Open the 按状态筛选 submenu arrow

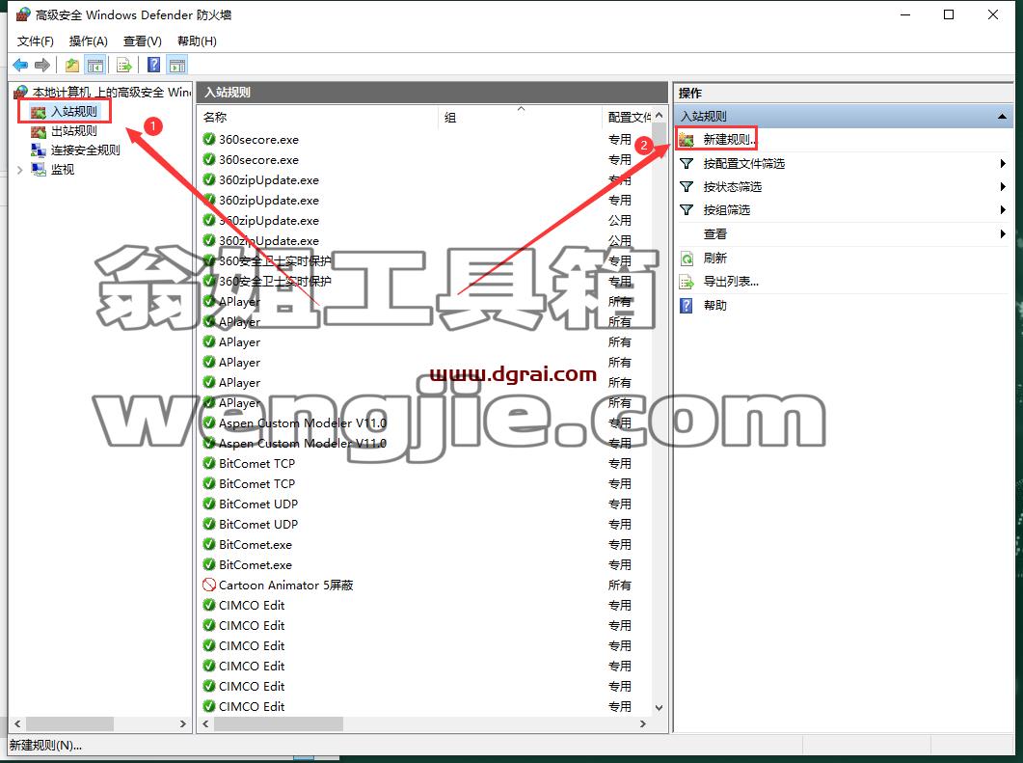pos(1003,187)
